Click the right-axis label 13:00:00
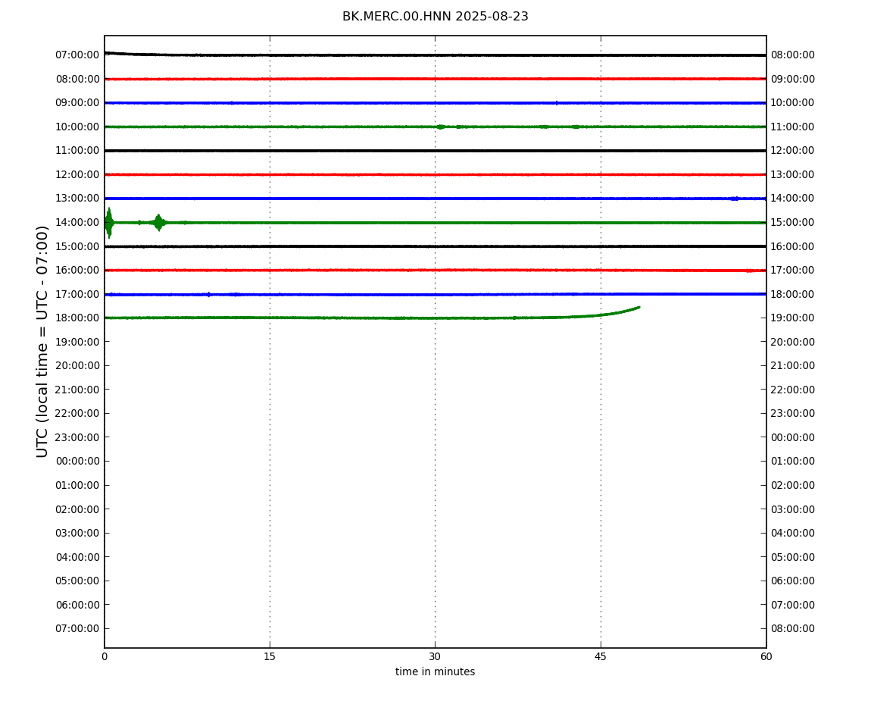This screenshot has width=871, height=720. tap(792, 174)
